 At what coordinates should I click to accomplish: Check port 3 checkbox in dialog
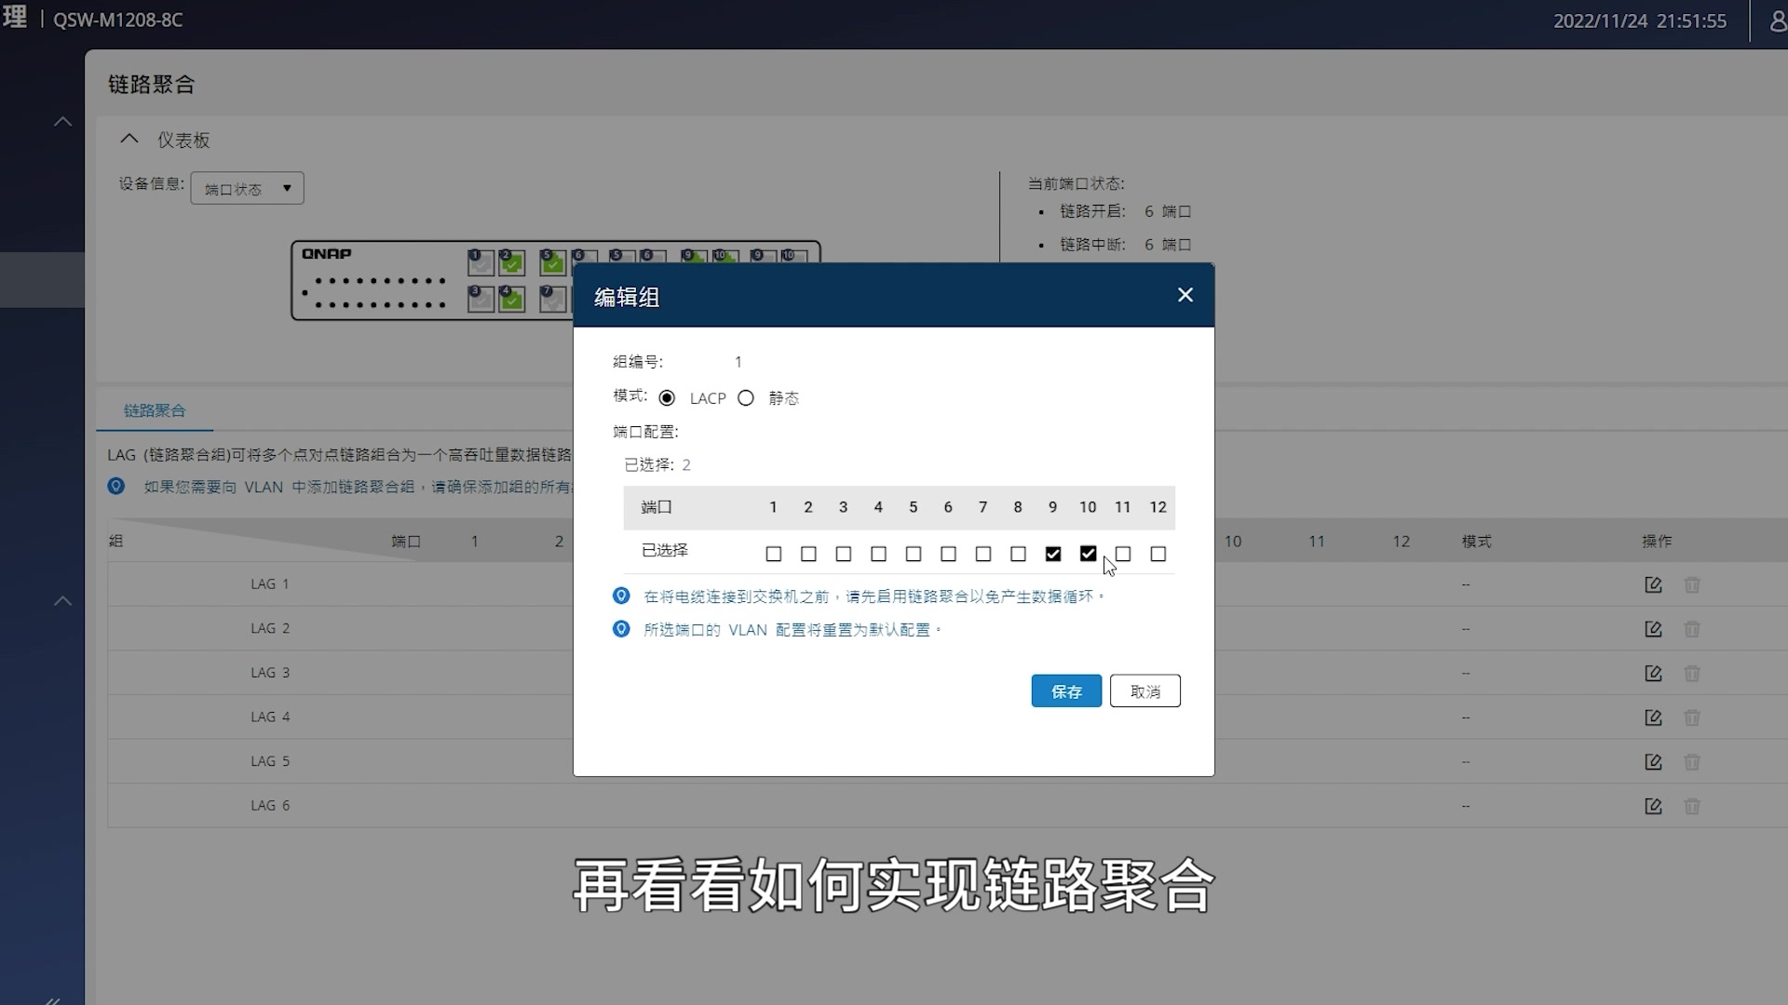[x=844, y=554]
